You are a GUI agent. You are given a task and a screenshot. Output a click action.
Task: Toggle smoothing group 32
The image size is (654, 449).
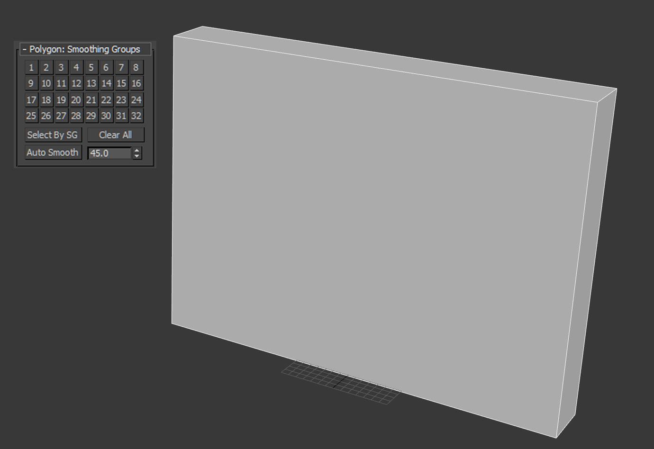point(136,116)
